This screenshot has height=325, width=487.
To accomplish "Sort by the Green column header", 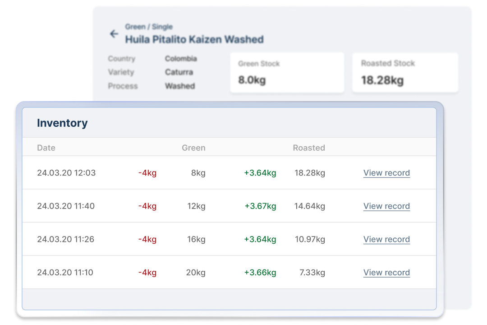I will point(193,148).
